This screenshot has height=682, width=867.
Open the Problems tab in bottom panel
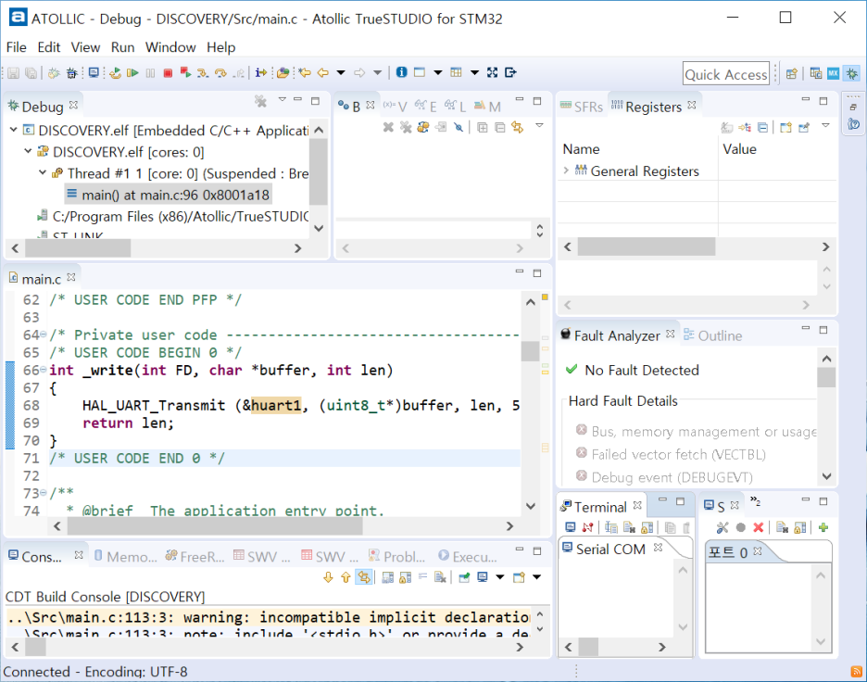(397, 556)
